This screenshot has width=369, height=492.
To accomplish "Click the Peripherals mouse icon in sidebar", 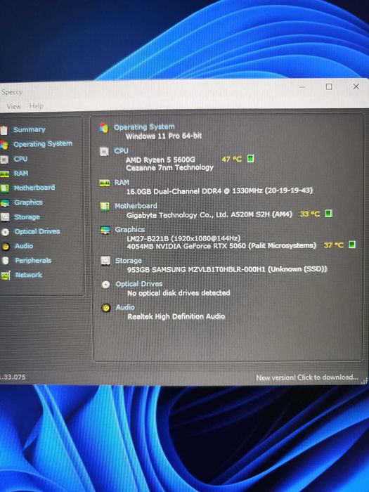I will [x=6, y=261].
